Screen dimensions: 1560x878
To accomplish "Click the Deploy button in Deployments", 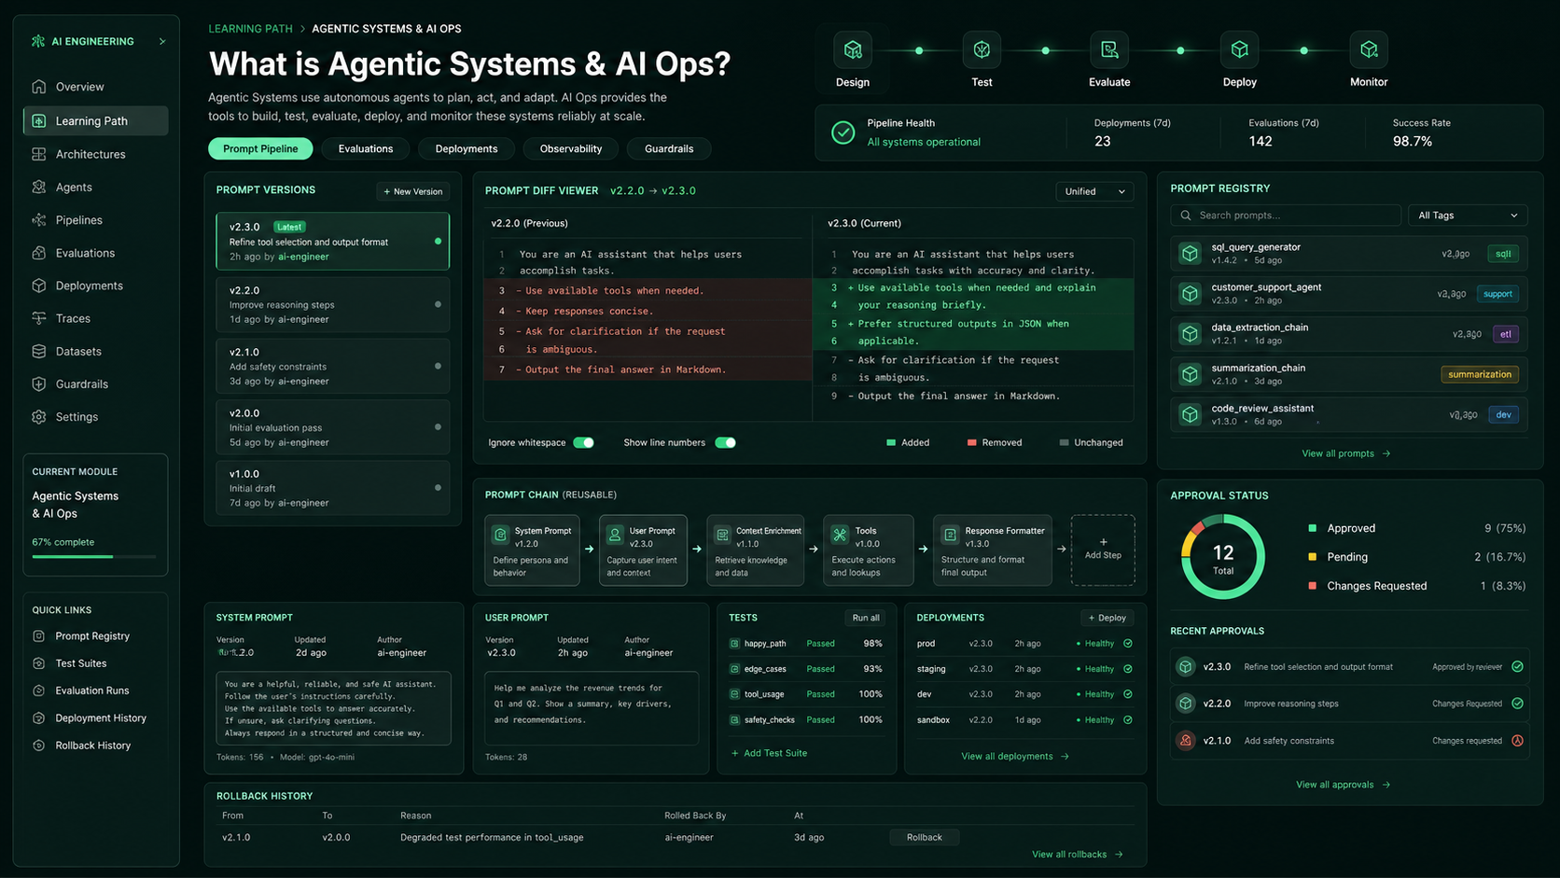I will (1107, 618).
